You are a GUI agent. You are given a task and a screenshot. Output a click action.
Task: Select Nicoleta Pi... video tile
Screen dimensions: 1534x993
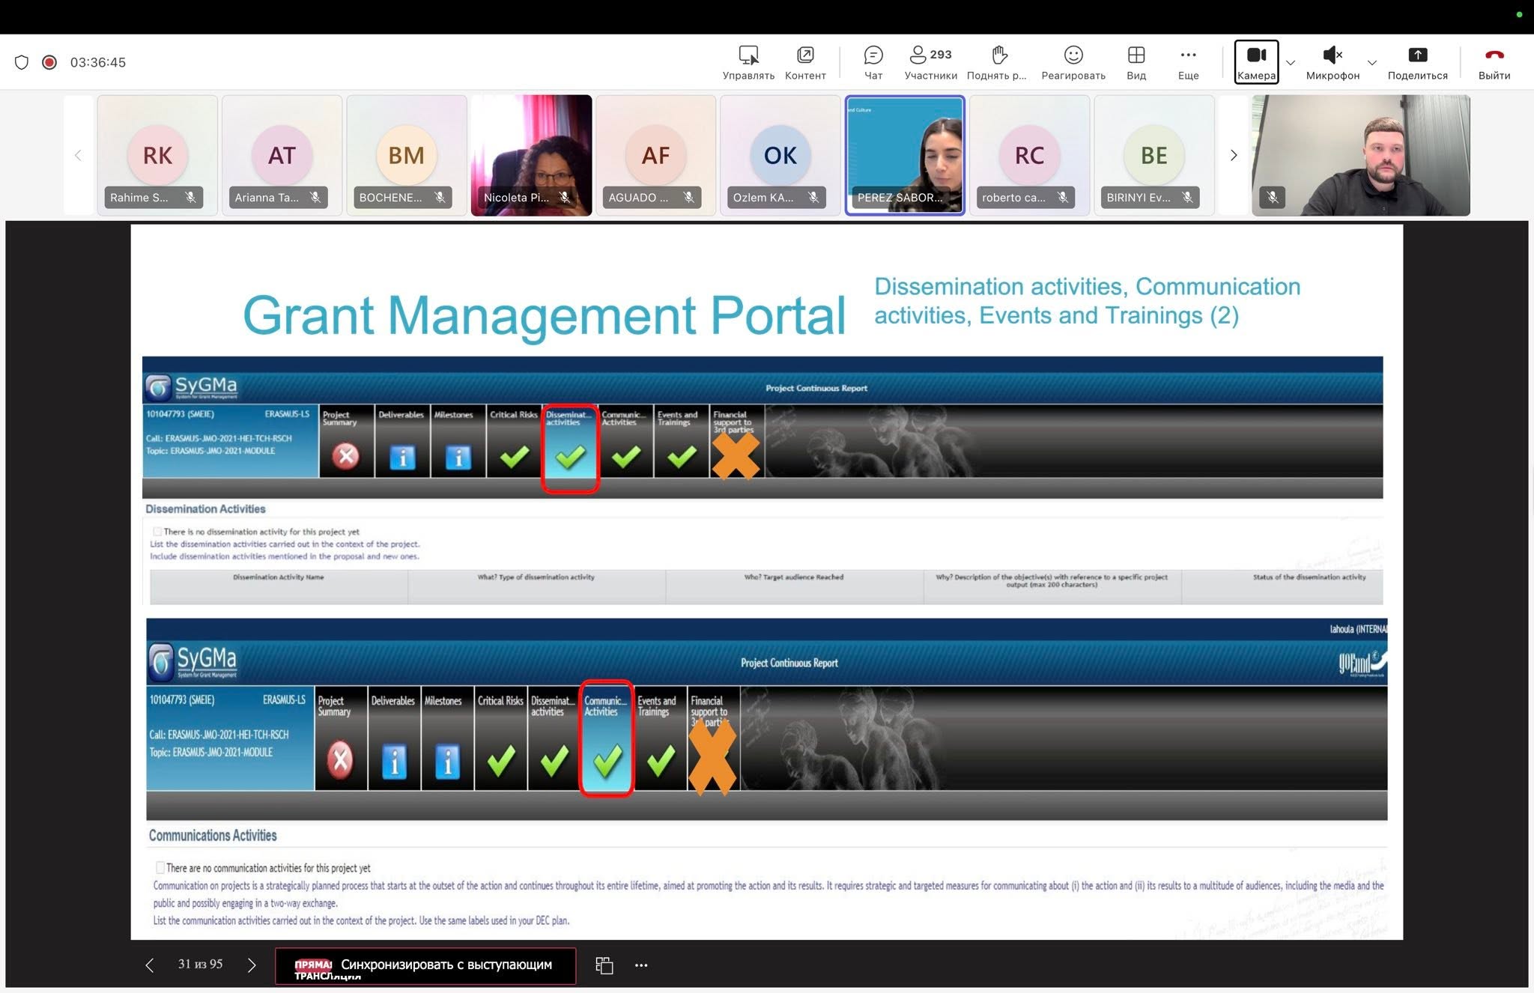click(531, 155)
